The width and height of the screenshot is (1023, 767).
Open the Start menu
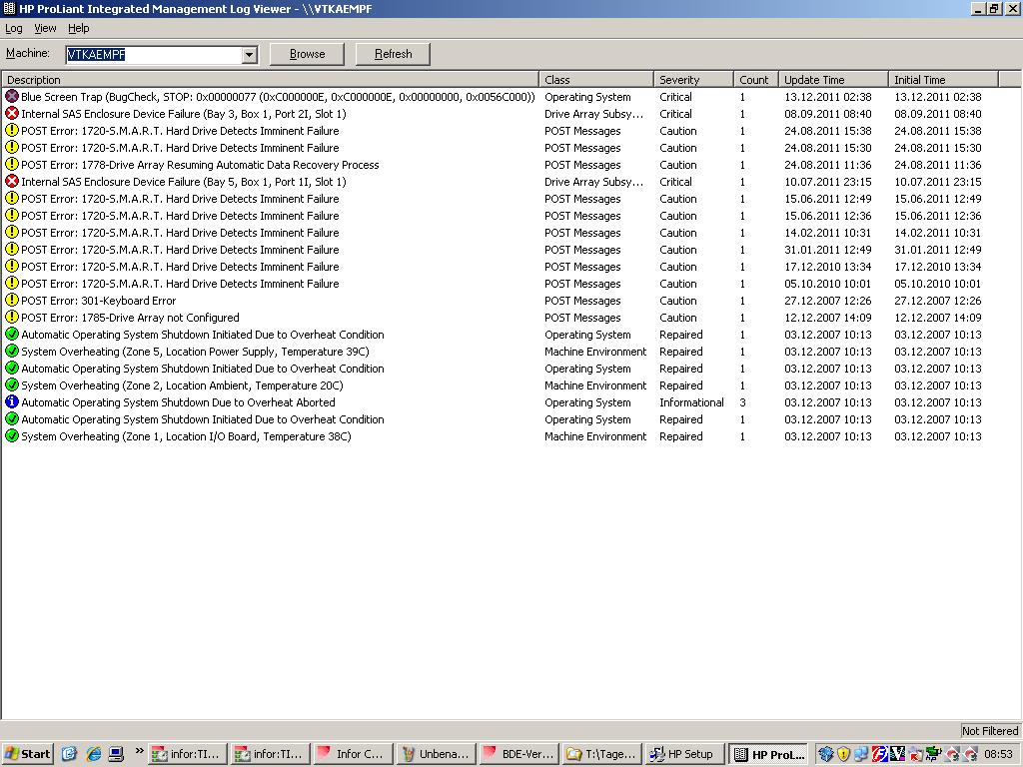(27, 754)
